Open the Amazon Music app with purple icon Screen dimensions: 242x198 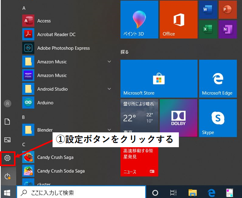click(67, 75)
